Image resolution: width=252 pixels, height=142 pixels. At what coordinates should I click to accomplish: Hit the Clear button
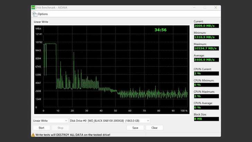(x=154, y=128)
